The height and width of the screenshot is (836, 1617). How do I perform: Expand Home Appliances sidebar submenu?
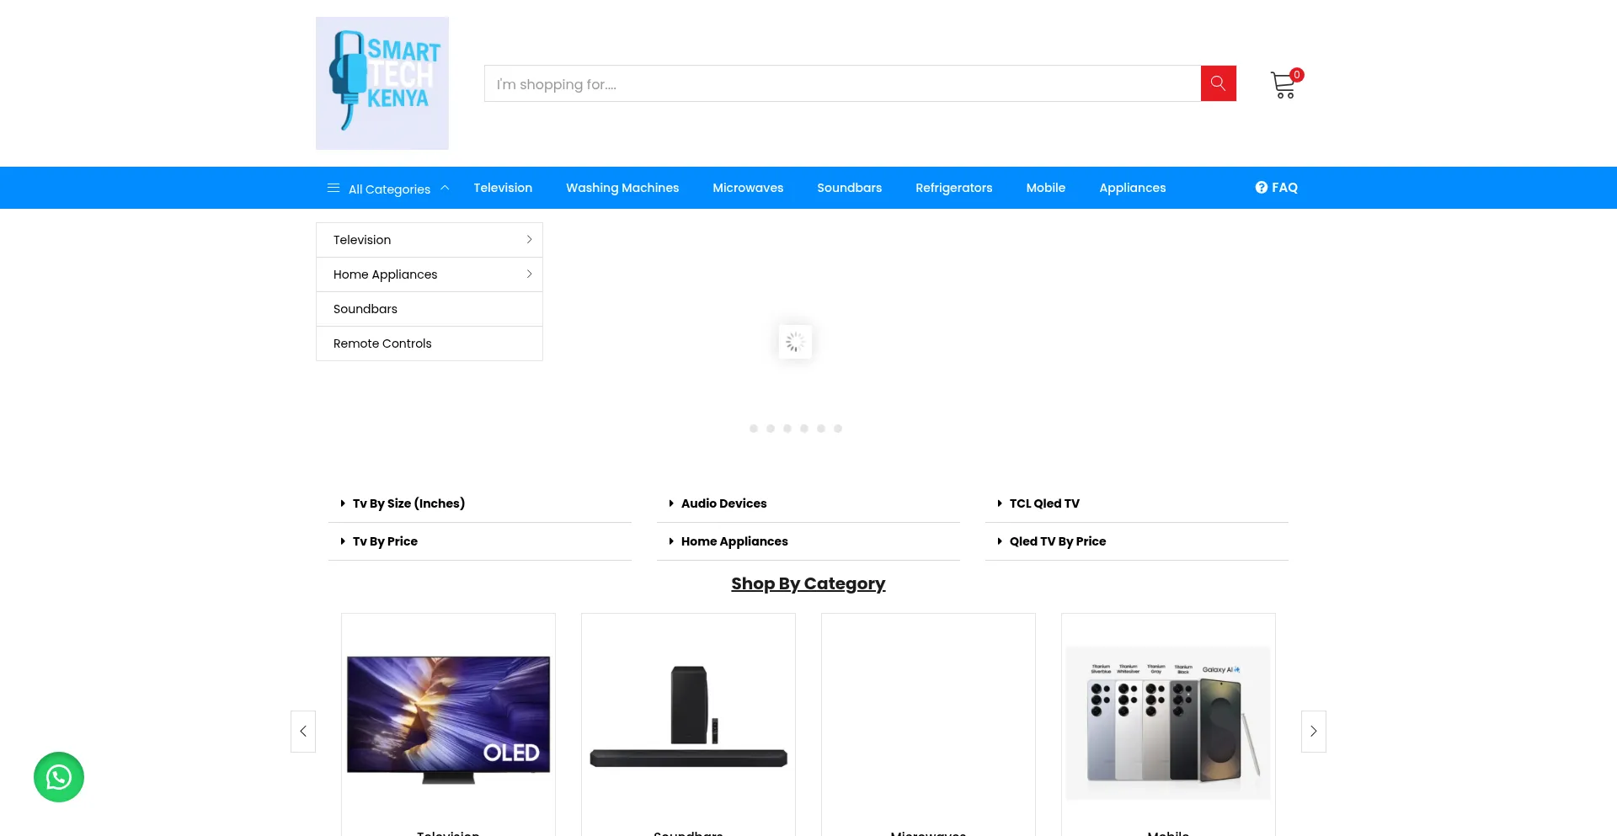coord(529,274)
